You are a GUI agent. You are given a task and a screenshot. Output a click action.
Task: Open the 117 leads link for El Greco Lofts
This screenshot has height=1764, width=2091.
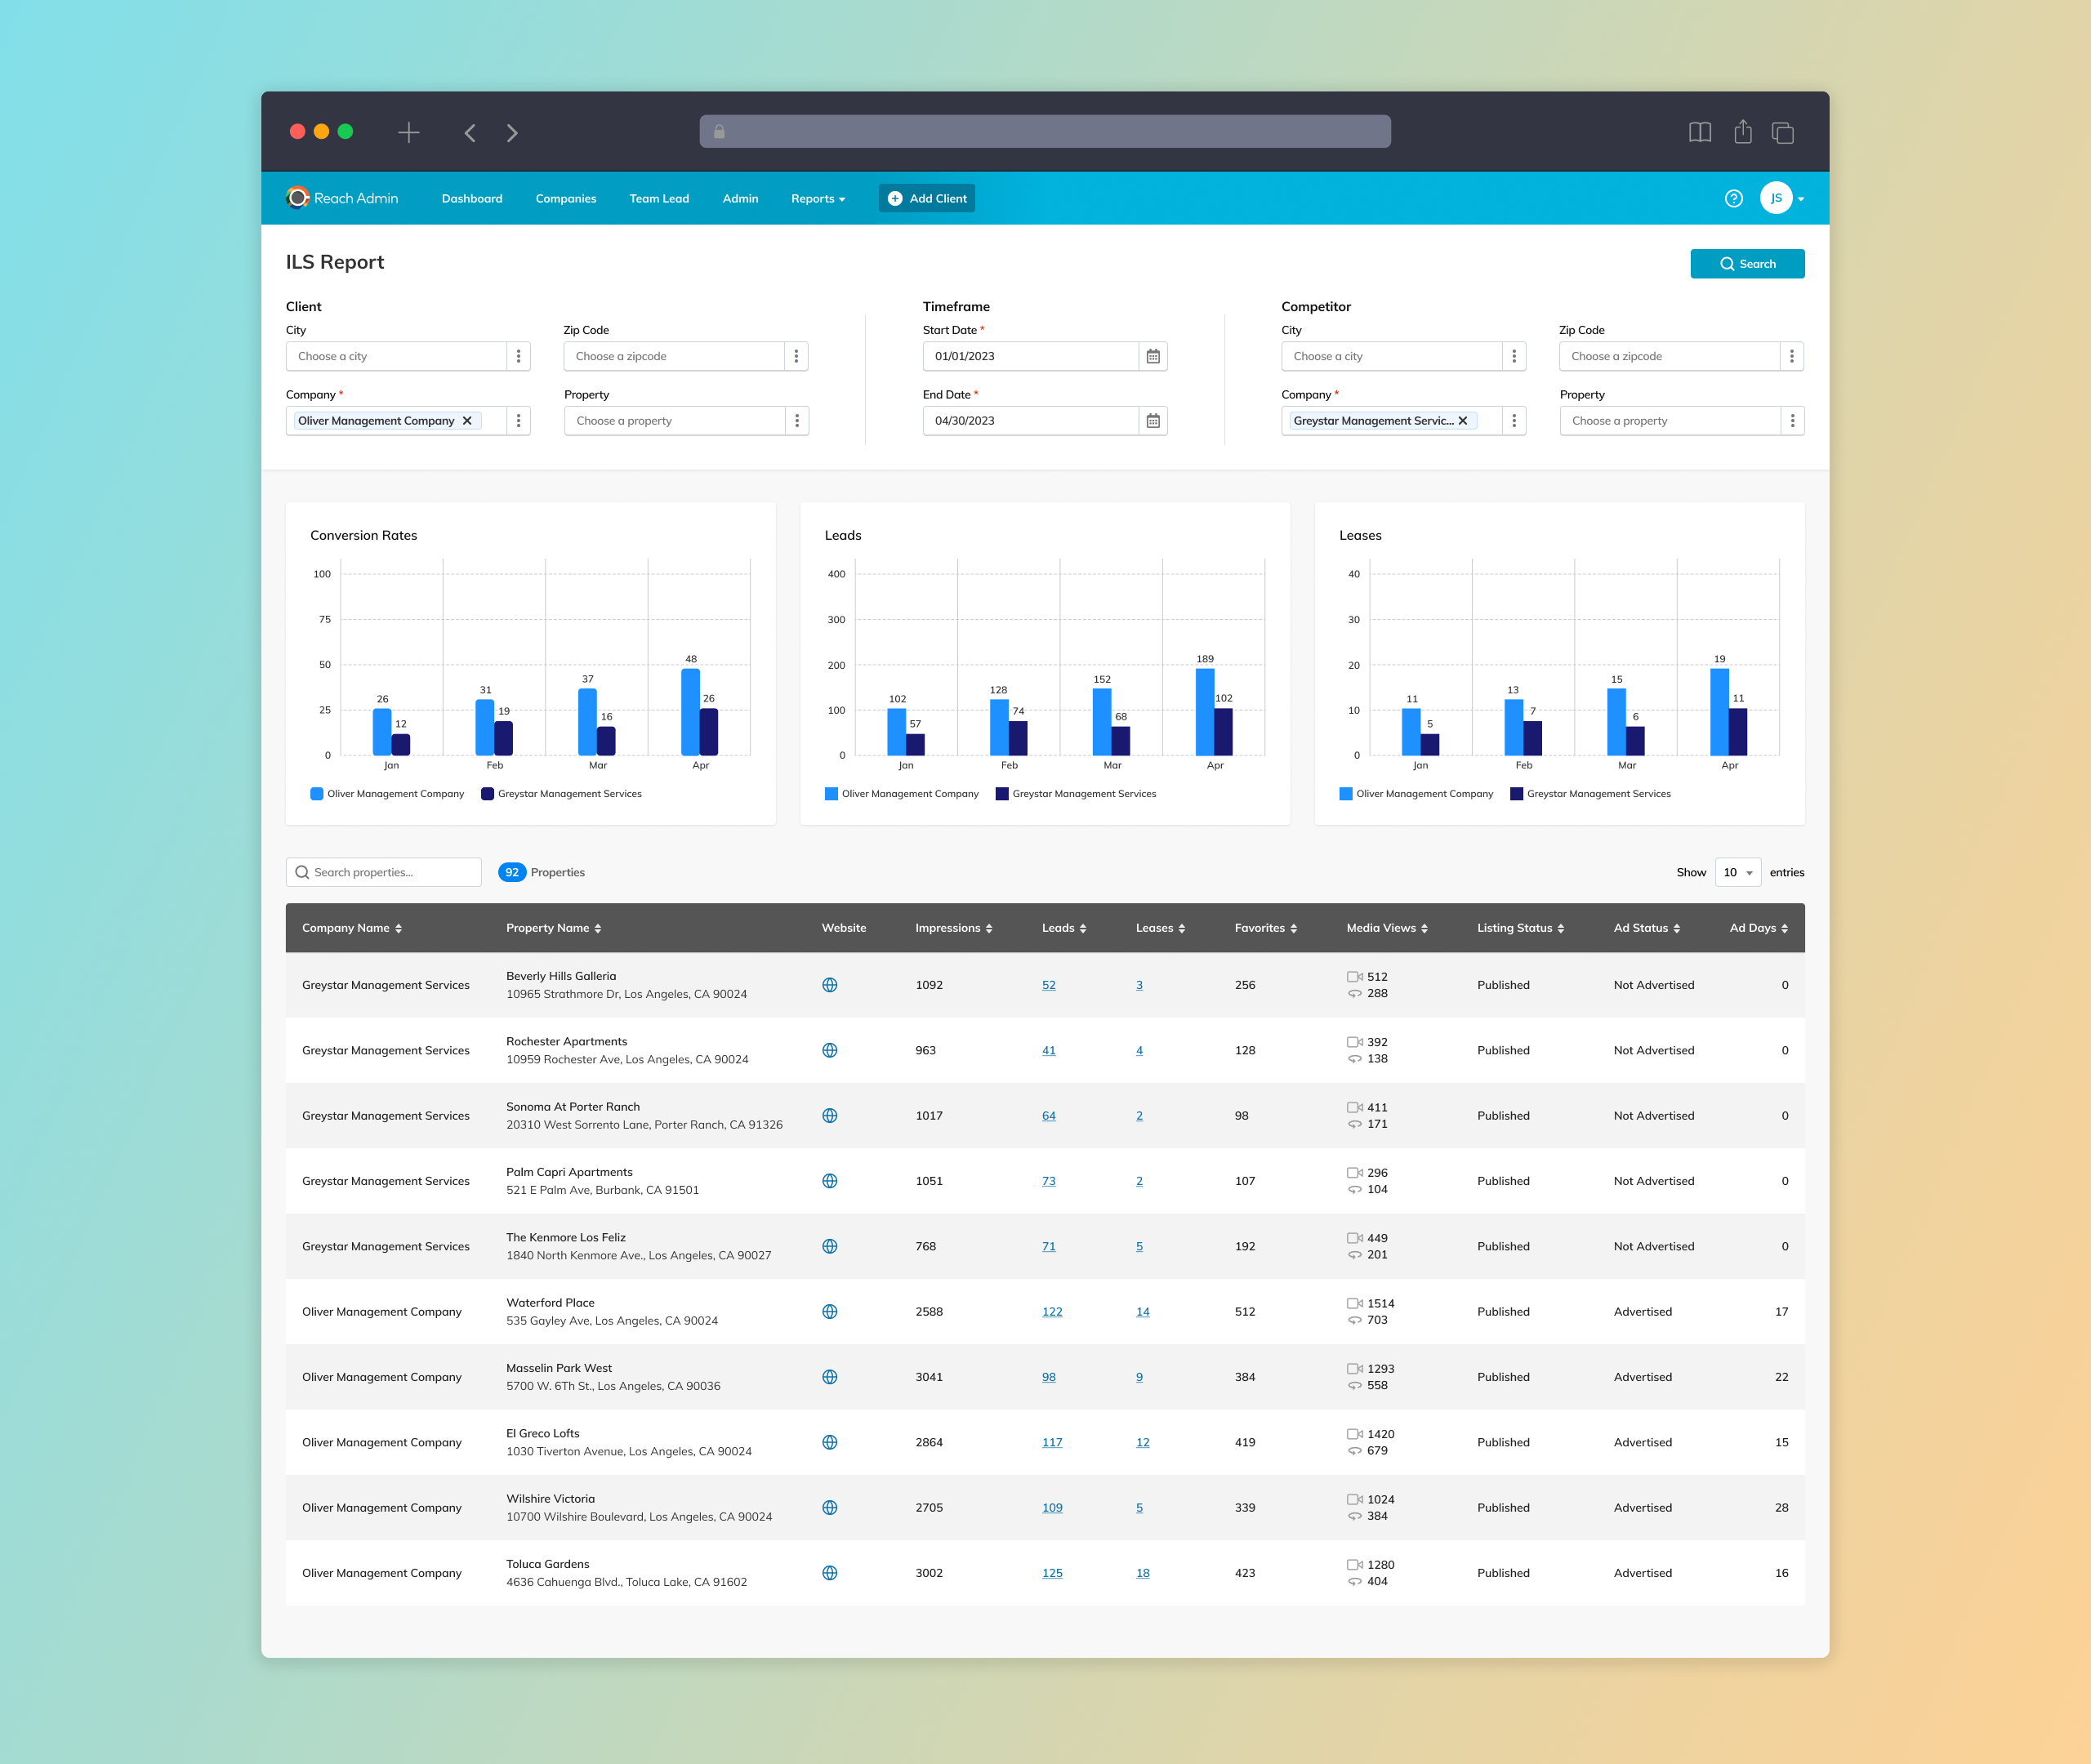point(1052,1442)
